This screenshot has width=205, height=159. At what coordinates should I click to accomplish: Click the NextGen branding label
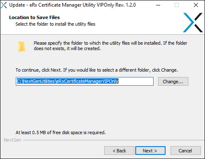12,140
